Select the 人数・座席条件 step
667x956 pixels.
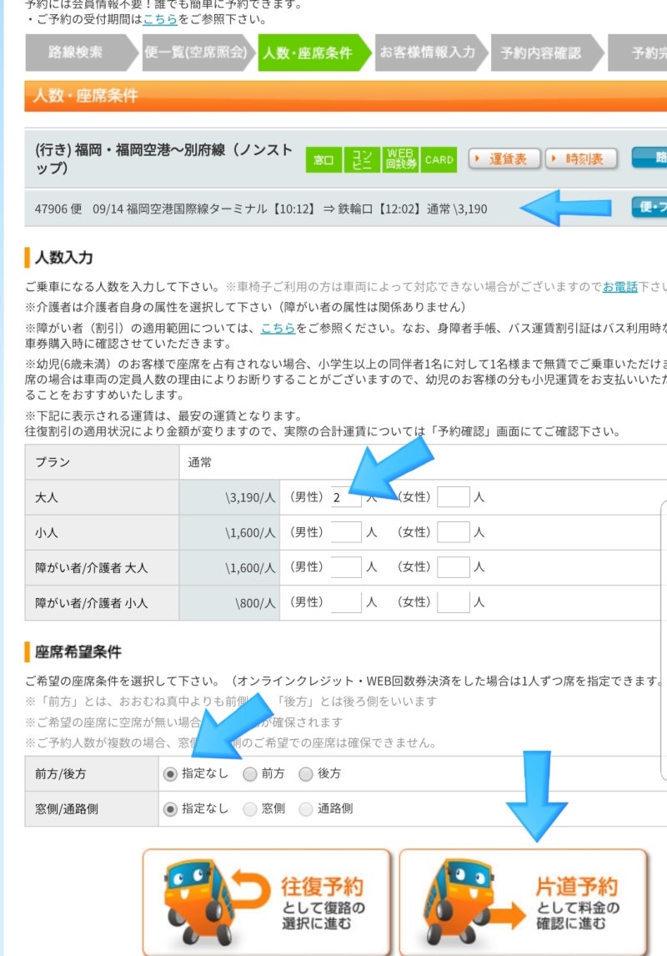click(313, 53)
